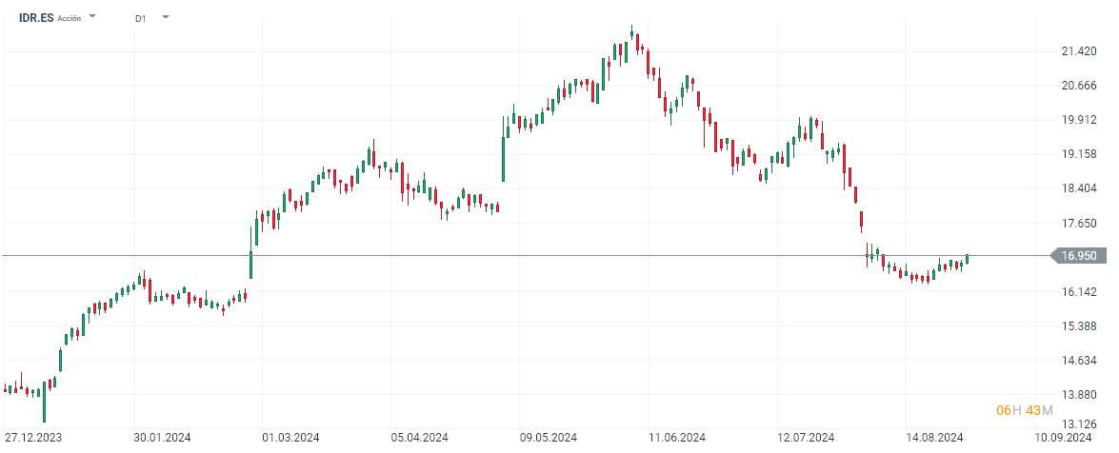The height and width of the screenshot is (453, 1119).
Task: Click the Acción instrument type label
Action: (70, 19)
